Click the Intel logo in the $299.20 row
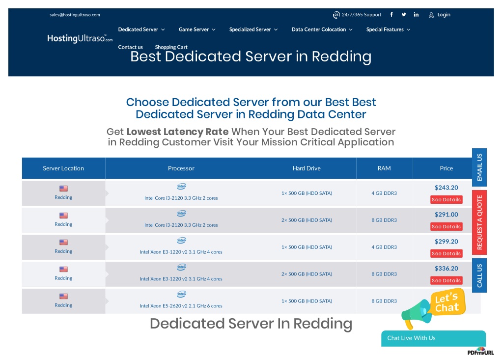This screenshot has width=503, height=355. (x=181, y=240)
